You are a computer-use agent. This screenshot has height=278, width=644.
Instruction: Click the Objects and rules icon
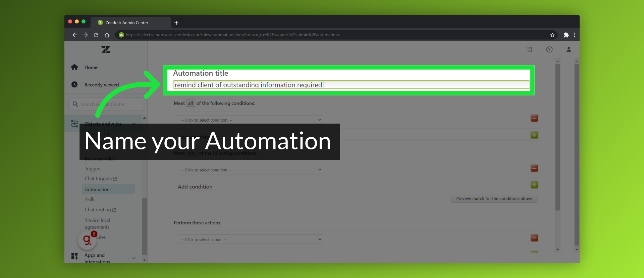pos(74,124)
